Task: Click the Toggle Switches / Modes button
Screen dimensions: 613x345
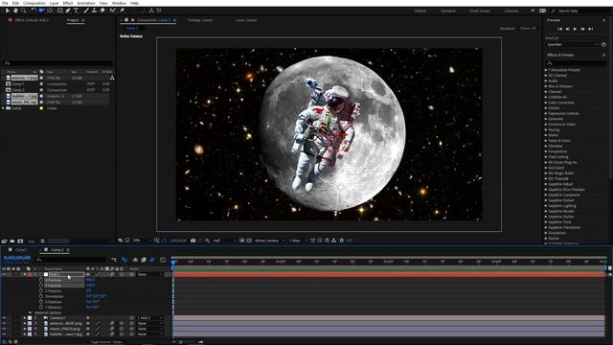Action: 106,342
